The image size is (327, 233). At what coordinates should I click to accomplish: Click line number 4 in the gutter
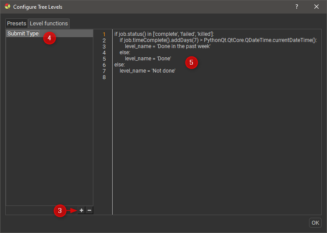click(x=104, y=53)
